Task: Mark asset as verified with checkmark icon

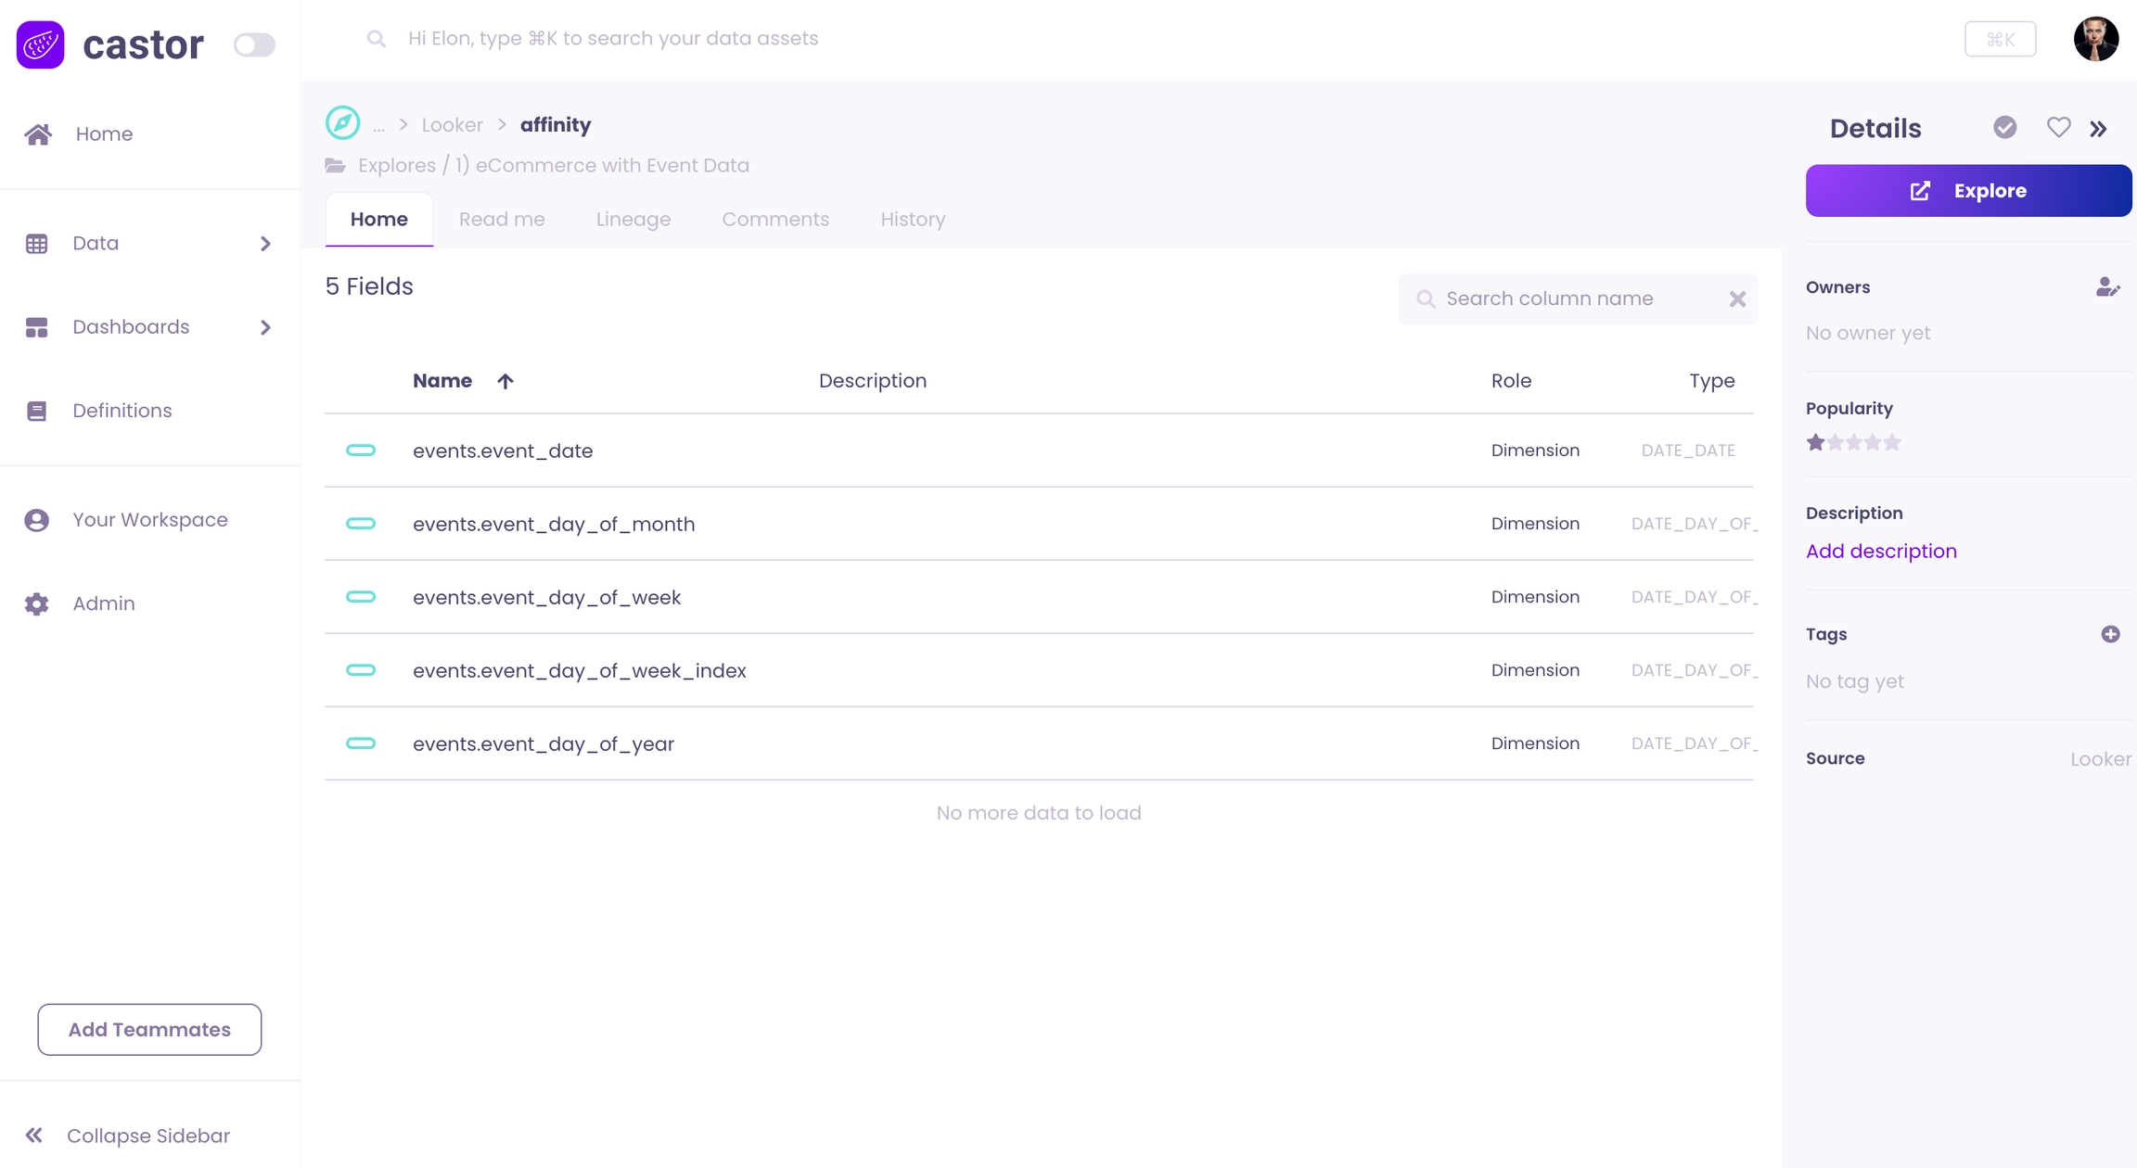Action: click(2004, 128)
